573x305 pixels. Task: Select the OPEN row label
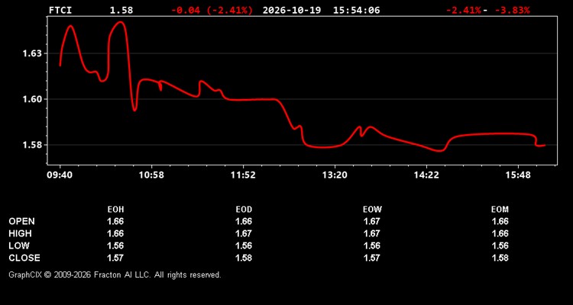pos(22,221)
